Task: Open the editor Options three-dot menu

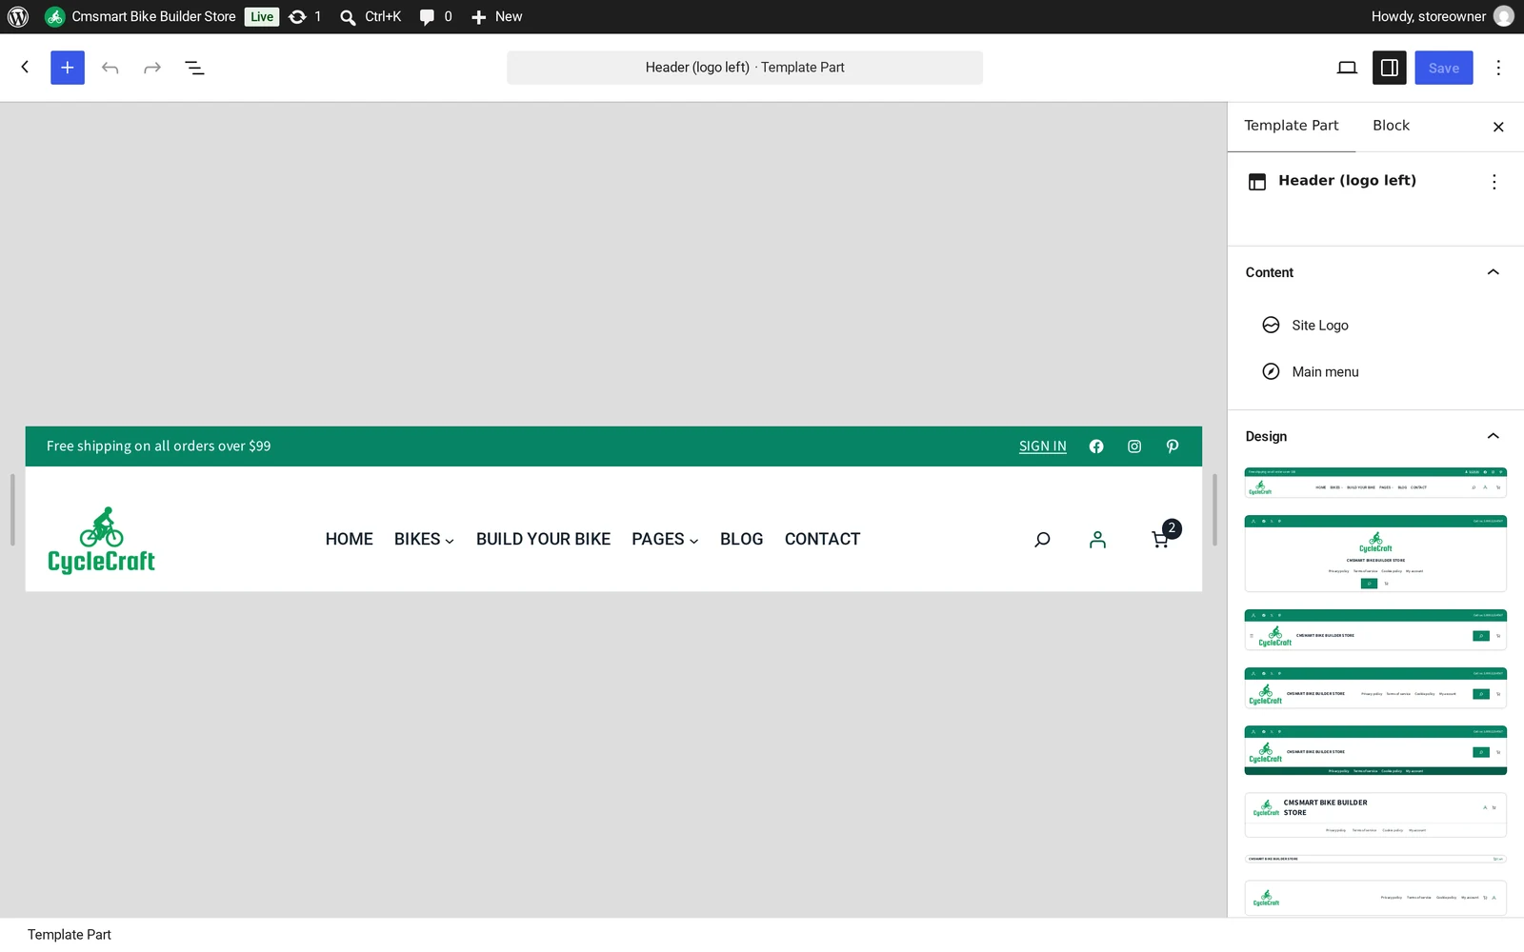Action: [1498, 68]
